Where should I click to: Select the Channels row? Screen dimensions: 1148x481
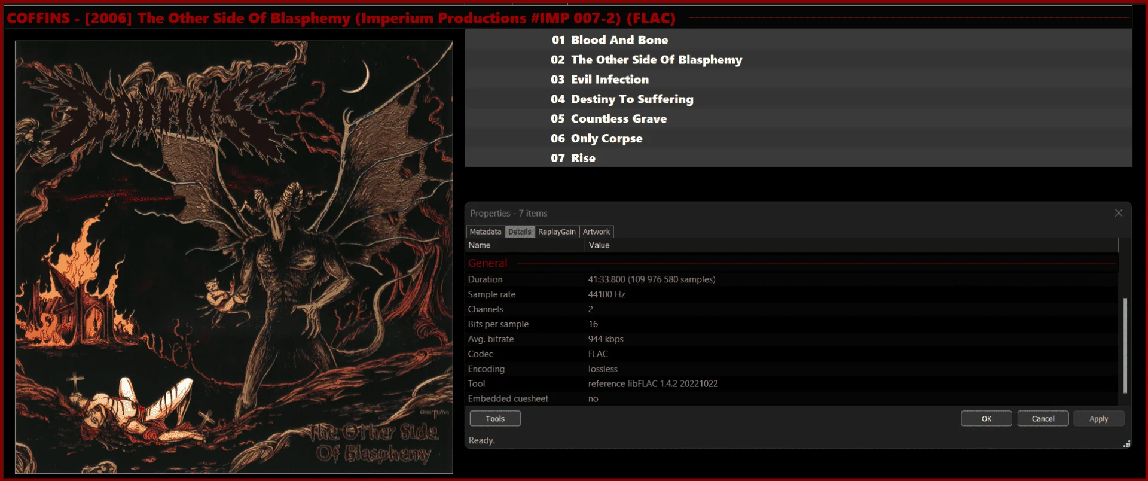(792, 309)
